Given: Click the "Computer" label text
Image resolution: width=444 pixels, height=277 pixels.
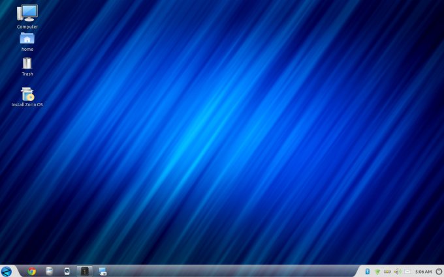Looking at the screenshot, I should click(x=27, y=27).
